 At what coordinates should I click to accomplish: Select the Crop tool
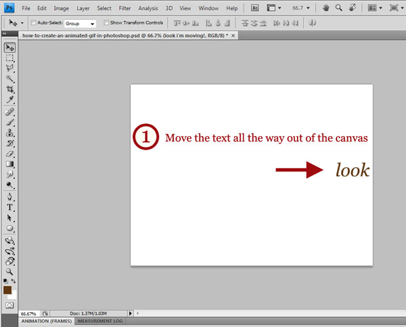(10, 89)
